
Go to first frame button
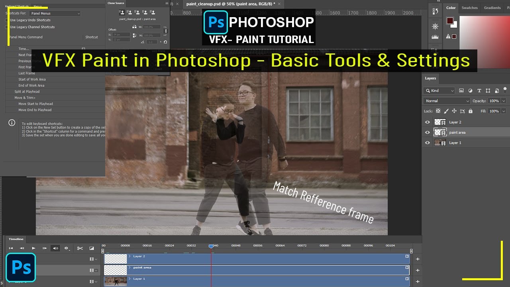(11, 248)
